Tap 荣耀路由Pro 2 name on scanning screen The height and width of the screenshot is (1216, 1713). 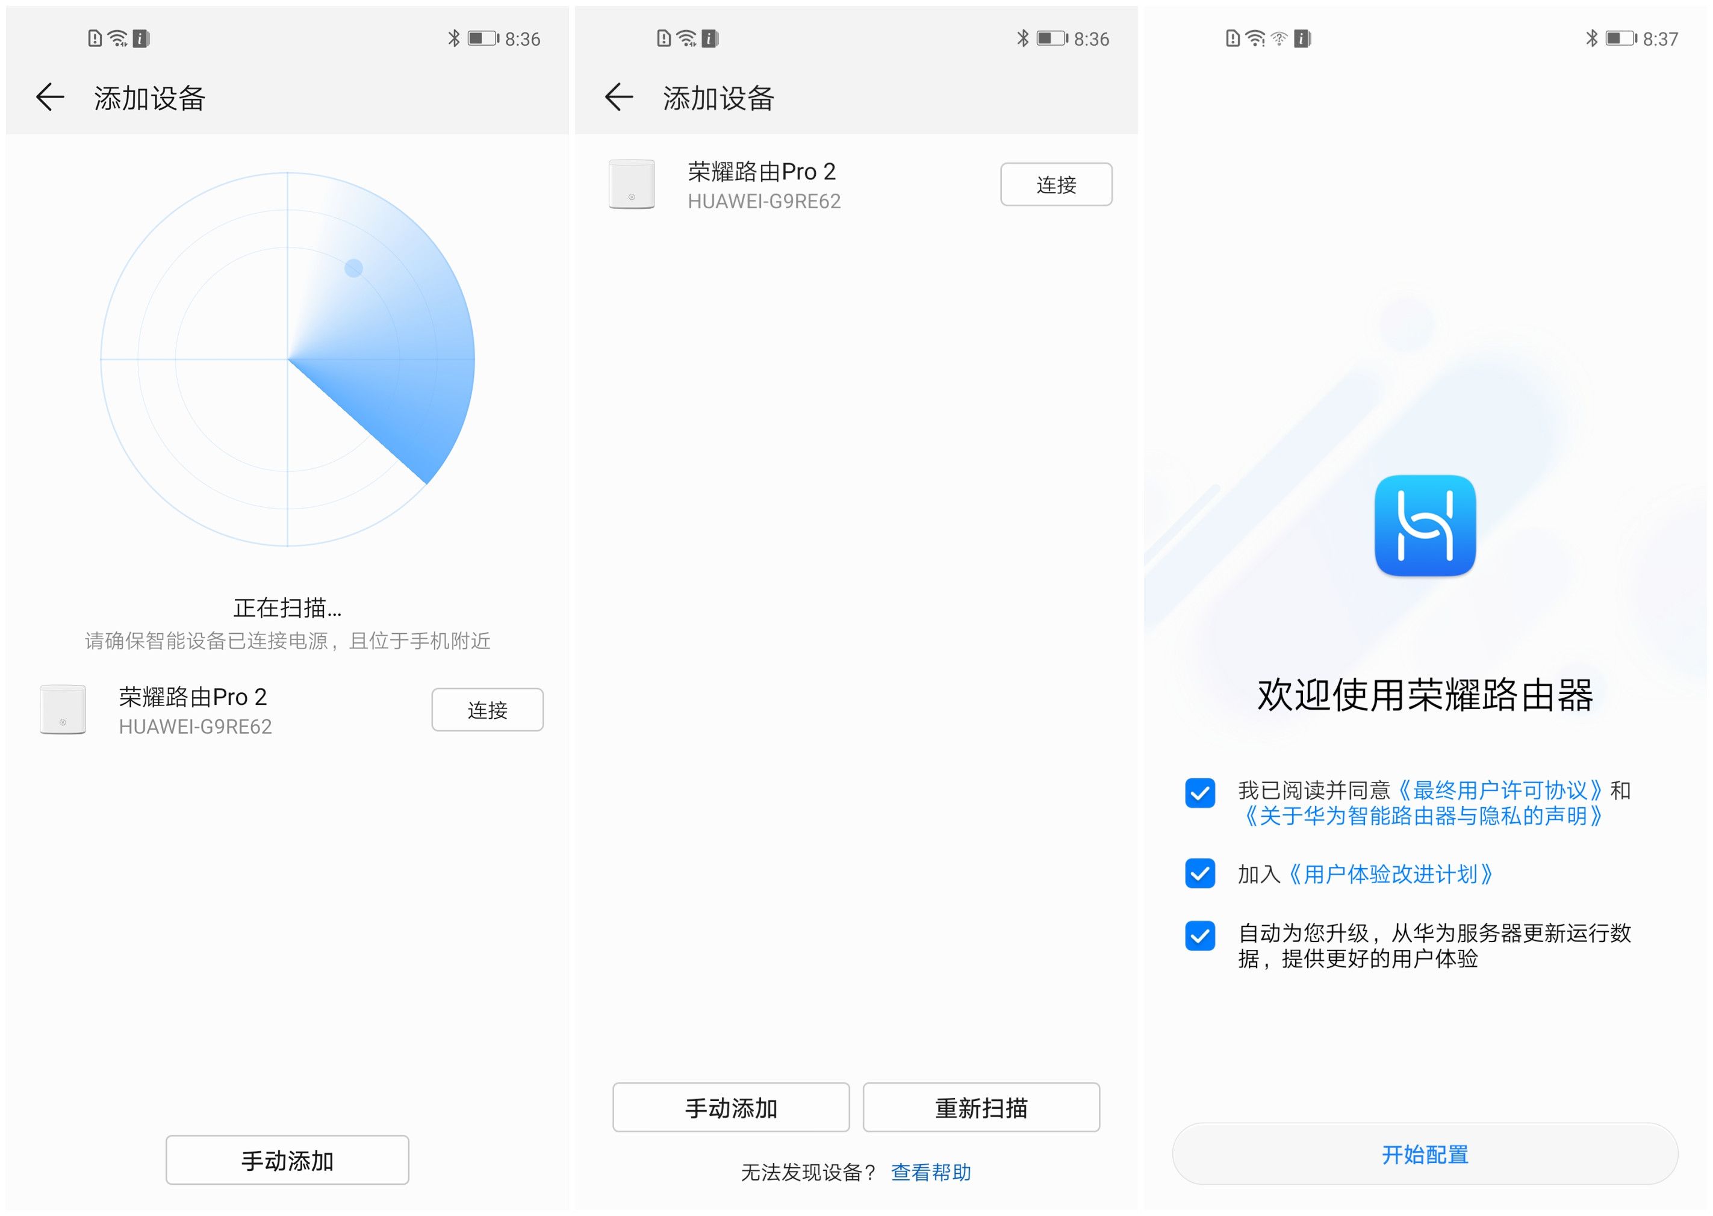pyautogui.click(x=193, y=697)
